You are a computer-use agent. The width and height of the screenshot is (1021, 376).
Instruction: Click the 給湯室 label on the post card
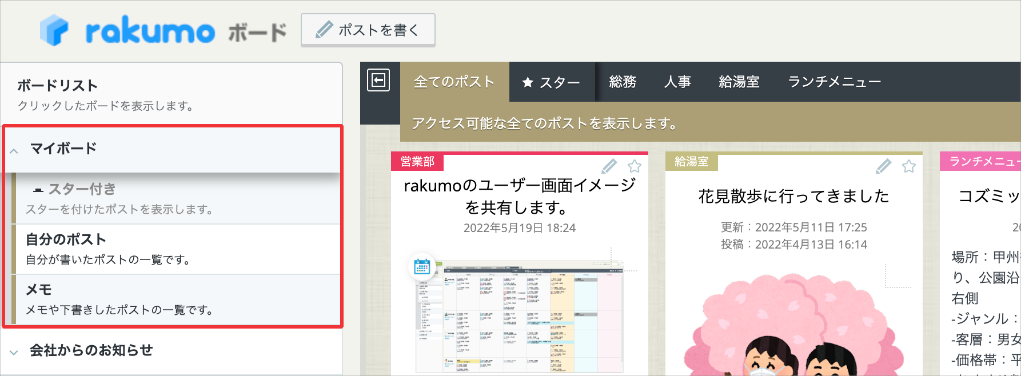[x=692, y=162]
